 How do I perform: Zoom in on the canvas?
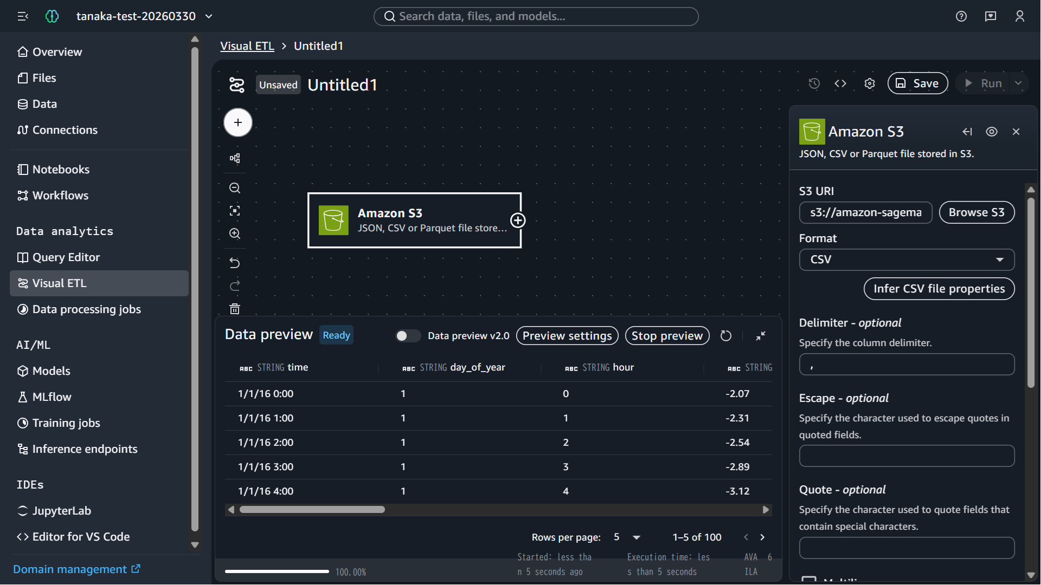click(x=235, y=233)
